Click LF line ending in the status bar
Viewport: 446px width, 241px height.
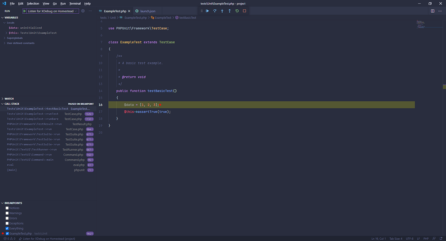click(419, 238)
